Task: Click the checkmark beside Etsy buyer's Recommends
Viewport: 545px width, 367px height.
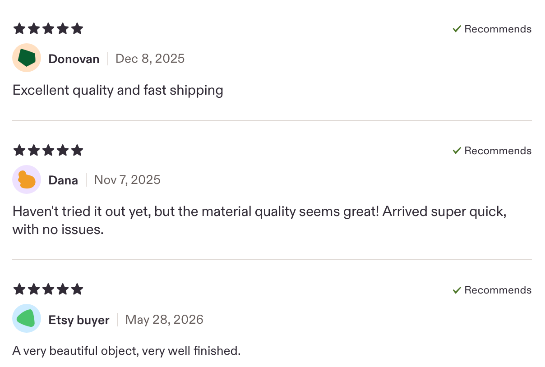Action: (457, 289)
